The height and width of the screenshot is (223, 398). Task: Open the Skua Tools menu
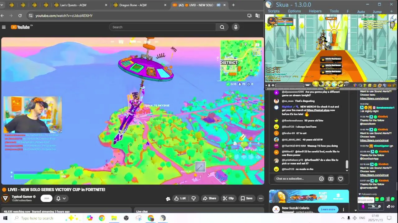pos(334,11)
